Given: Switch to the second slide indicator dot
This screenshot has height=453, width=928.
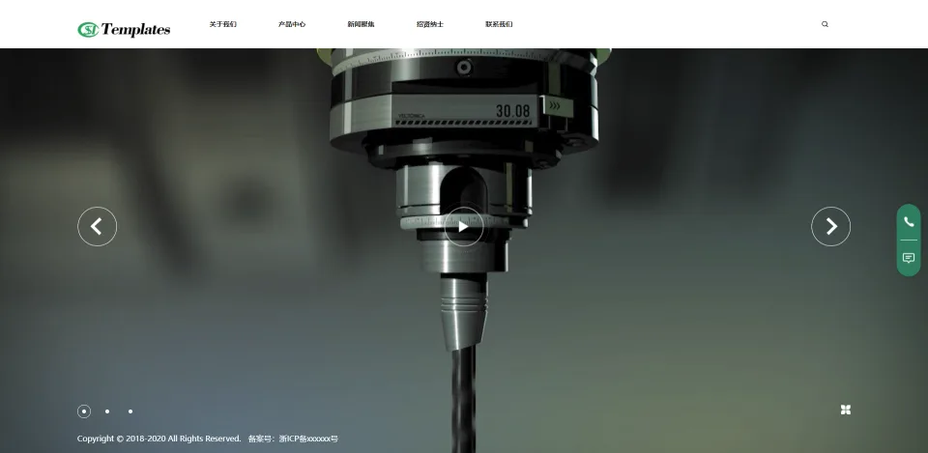Looking at the screenshot, I should pyautogui.click(x=107, y=411).
